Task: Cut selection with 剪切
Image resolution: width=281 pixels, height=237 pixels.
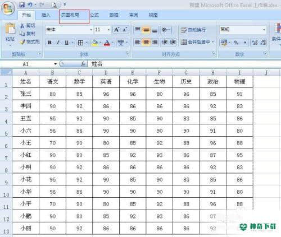Action: click(28, 26)
